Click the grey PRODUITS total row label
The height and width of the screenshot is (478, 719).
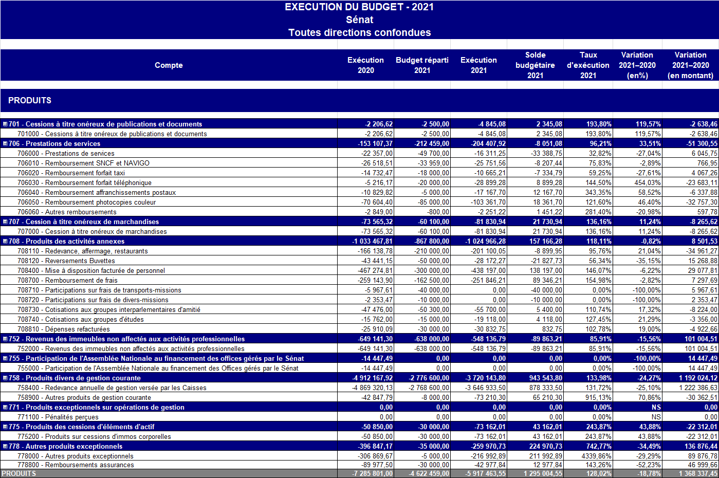19,473
